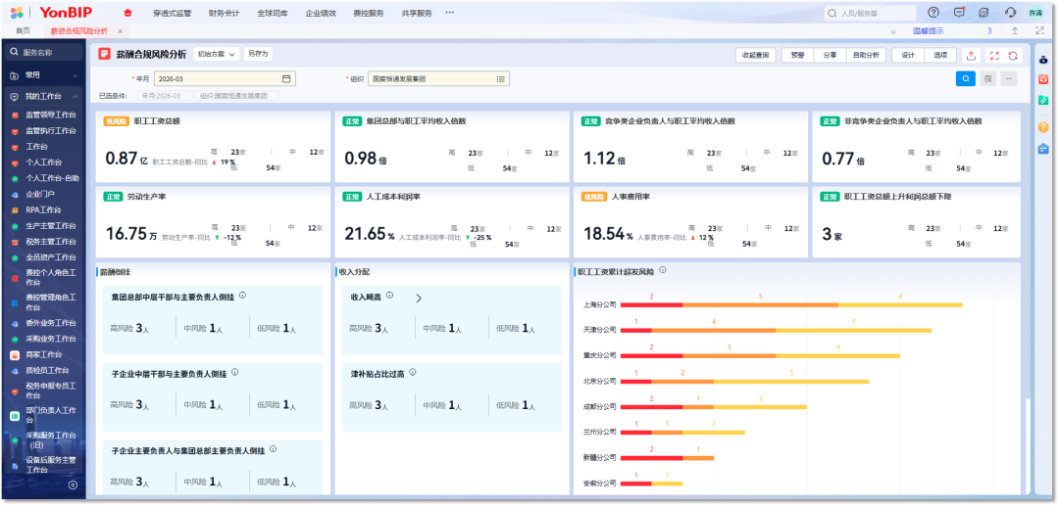Open the 初始方案 scheme dropdown

(x=216, y=54)
